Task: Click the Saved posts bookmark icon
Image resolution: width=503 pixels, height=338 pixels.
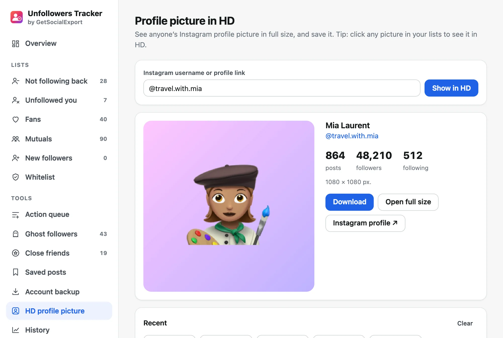Action: [16, 272]
